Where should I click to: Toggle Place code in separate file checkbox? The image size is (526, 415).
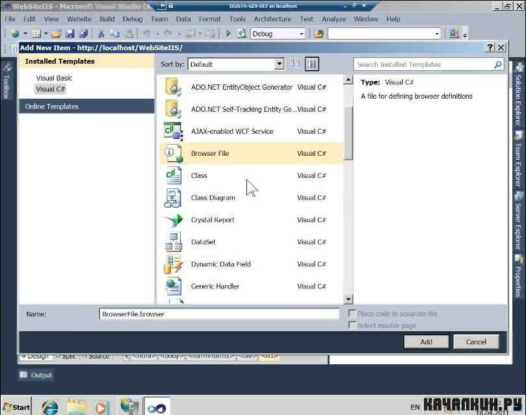click(352, 314)
